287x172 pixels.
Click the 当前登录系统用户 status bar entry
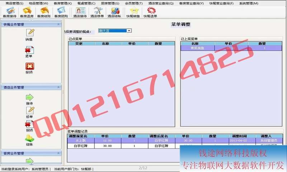tap(25, 169)
